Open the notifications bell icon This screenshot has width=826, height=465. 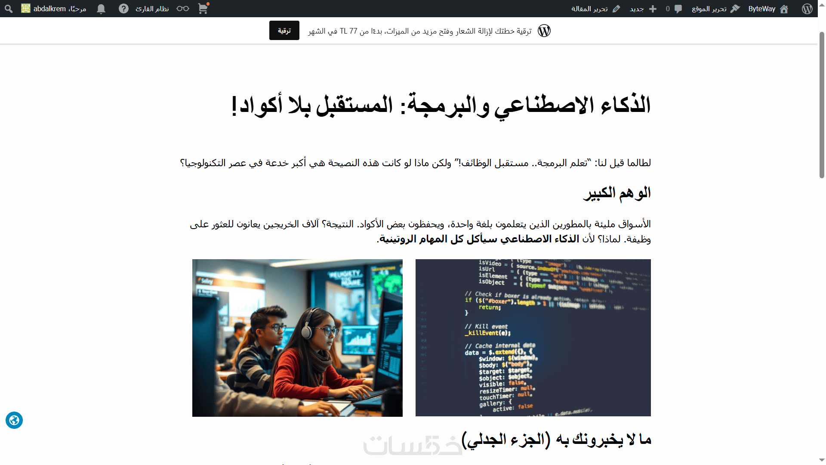click(x=101, y=9)
